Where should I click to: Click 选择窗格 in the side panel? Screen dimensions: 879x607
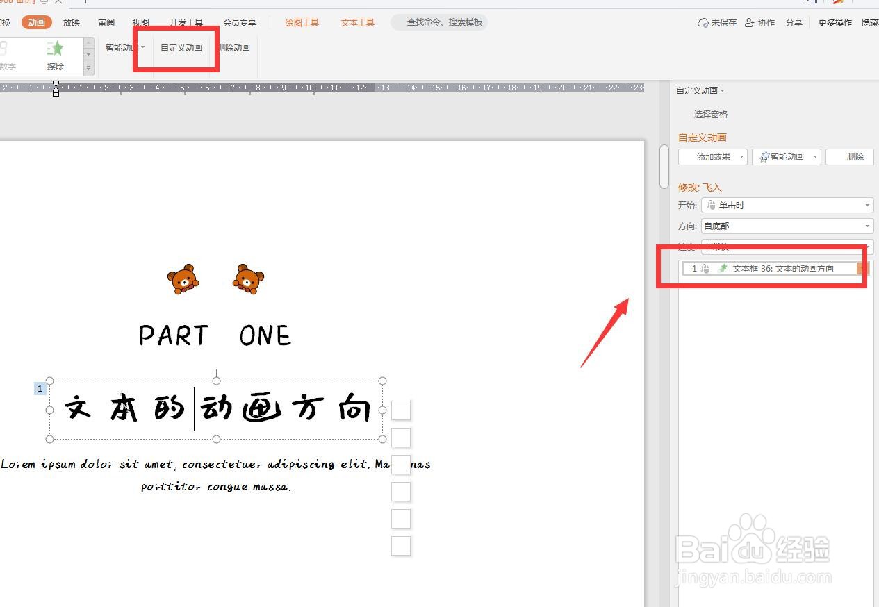click(x=711, y=115)
